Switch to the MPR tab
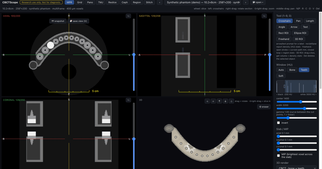The image size is (322, 169). pyautogui.click(x=69, y=2)
